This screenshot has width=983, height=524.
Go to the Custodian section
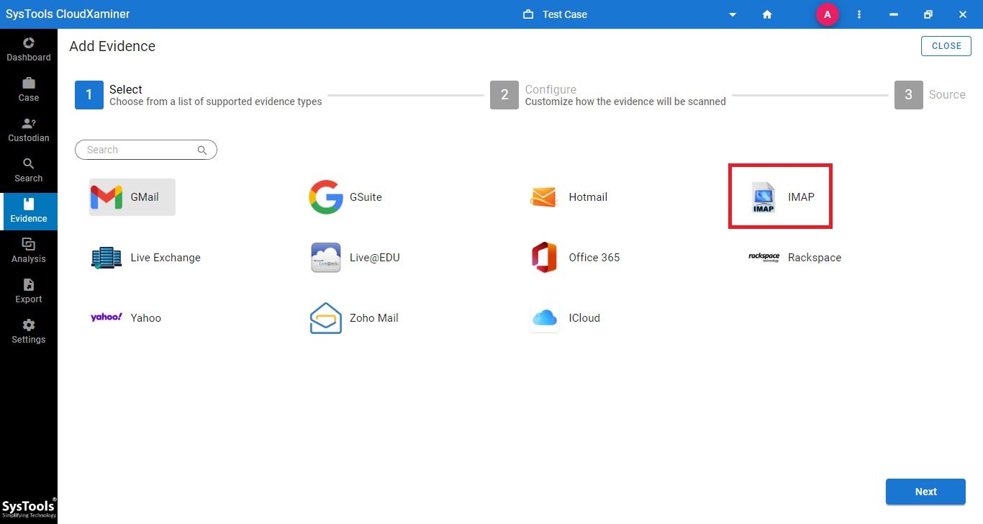(29, 130)
